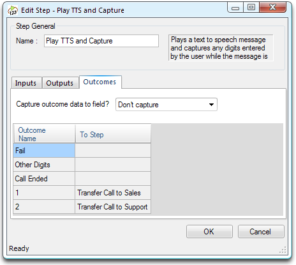Click the Transfer Call to Sales cell
Image resolution: width=296 pixels, height=265 pixels.
[113, 193]
